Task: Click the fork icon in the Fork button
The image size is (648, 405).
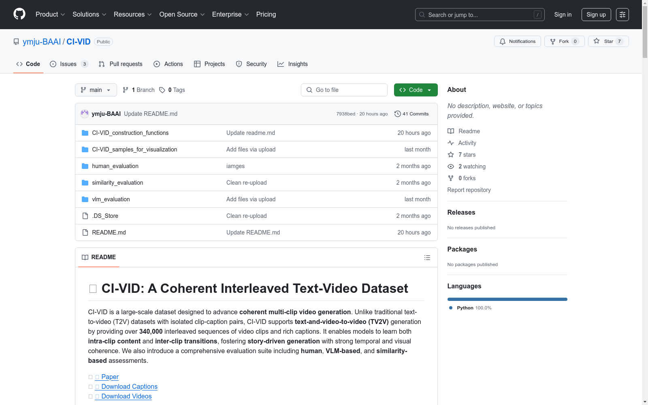Action: pos(553,41)
